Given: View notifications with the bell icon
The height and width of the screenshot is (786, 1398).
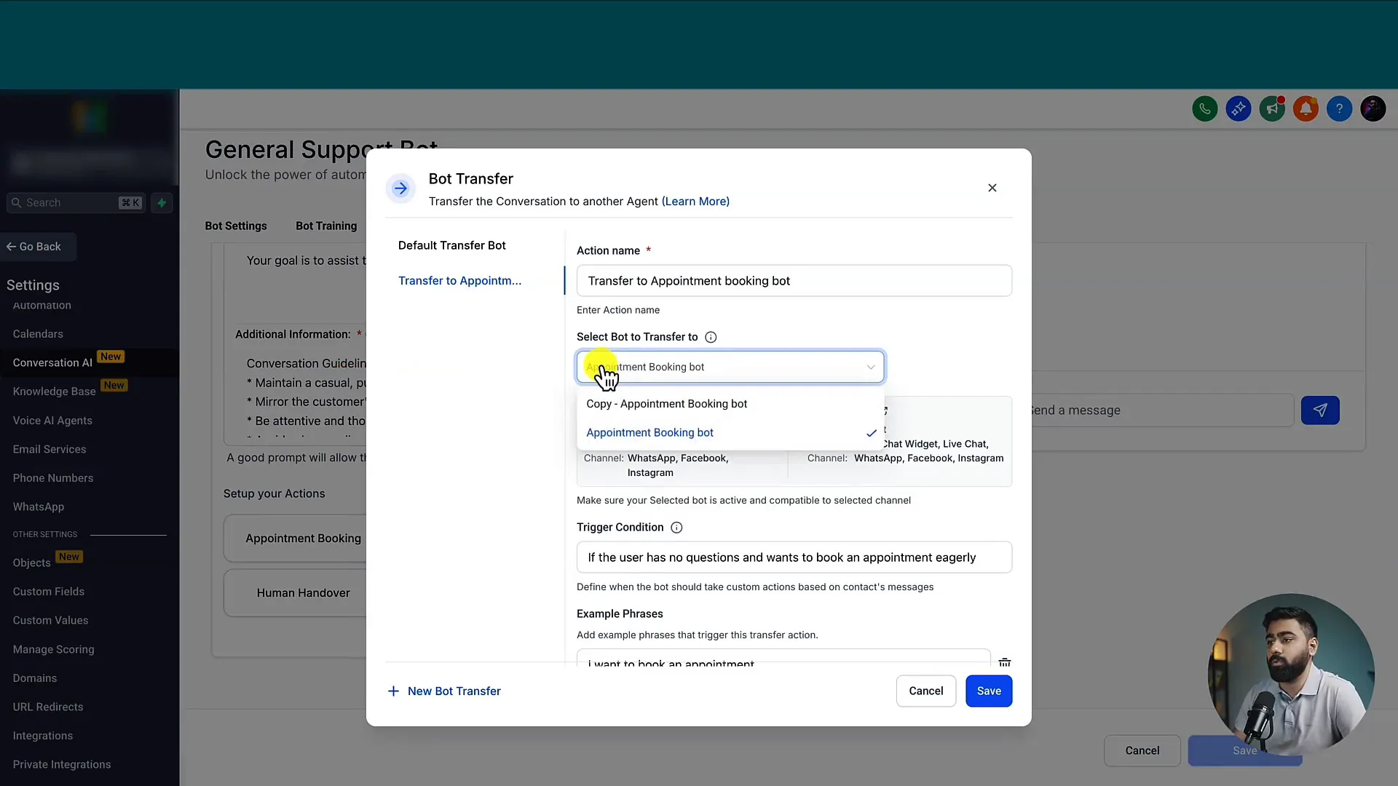Looking at the screenshot, I should click(1306, 108).
